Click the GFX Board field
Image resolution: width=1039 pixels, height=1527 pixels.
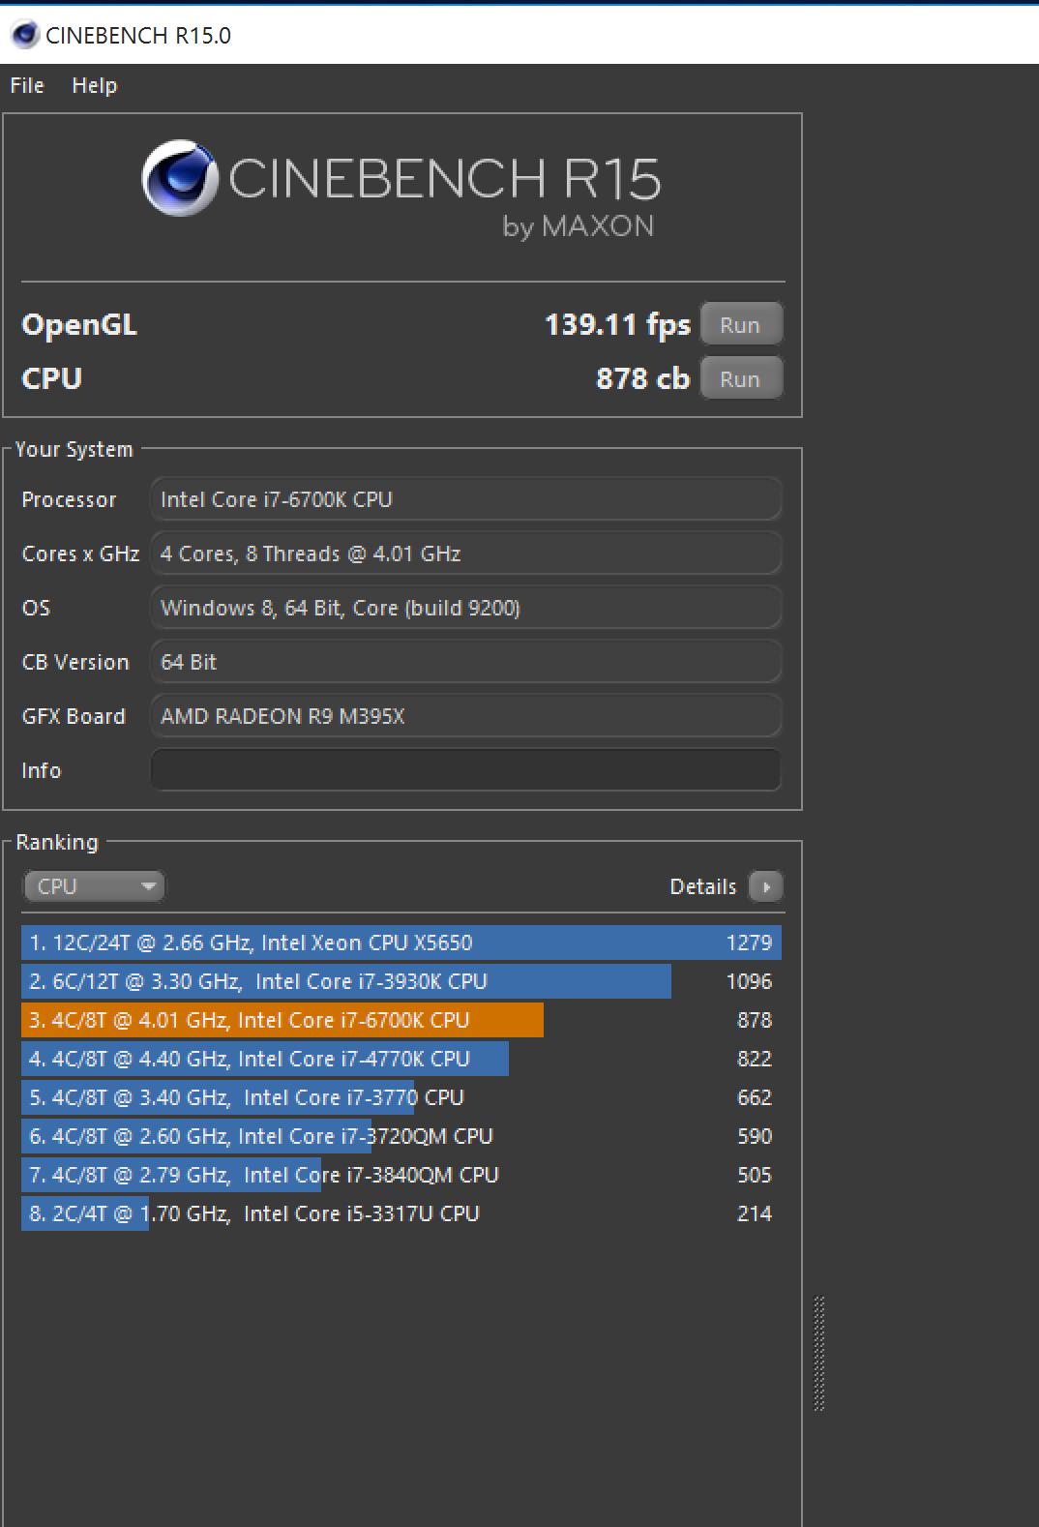point(465,716)
